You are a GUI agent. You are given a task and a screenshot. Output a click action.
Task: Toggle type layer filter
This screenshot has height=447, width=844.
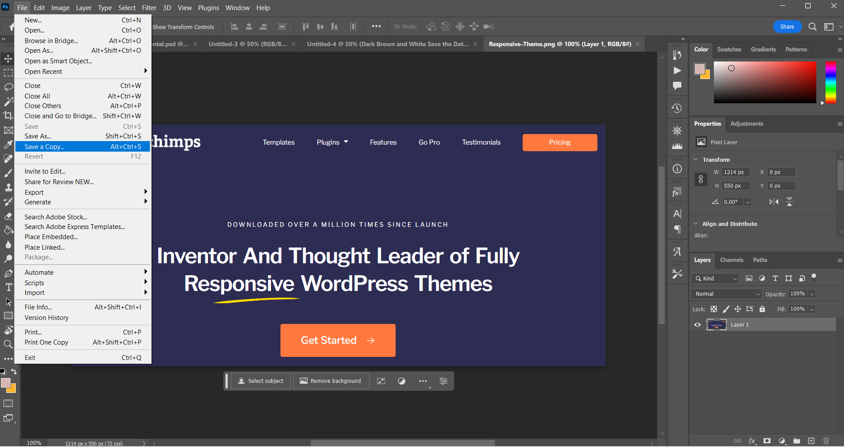[775, 278]
